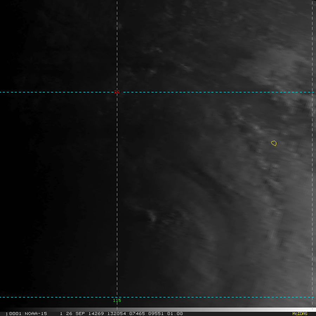This screenshot has height=316, width=316.
Task: Click the 0001 frame number text
Action: coord(15,314)
